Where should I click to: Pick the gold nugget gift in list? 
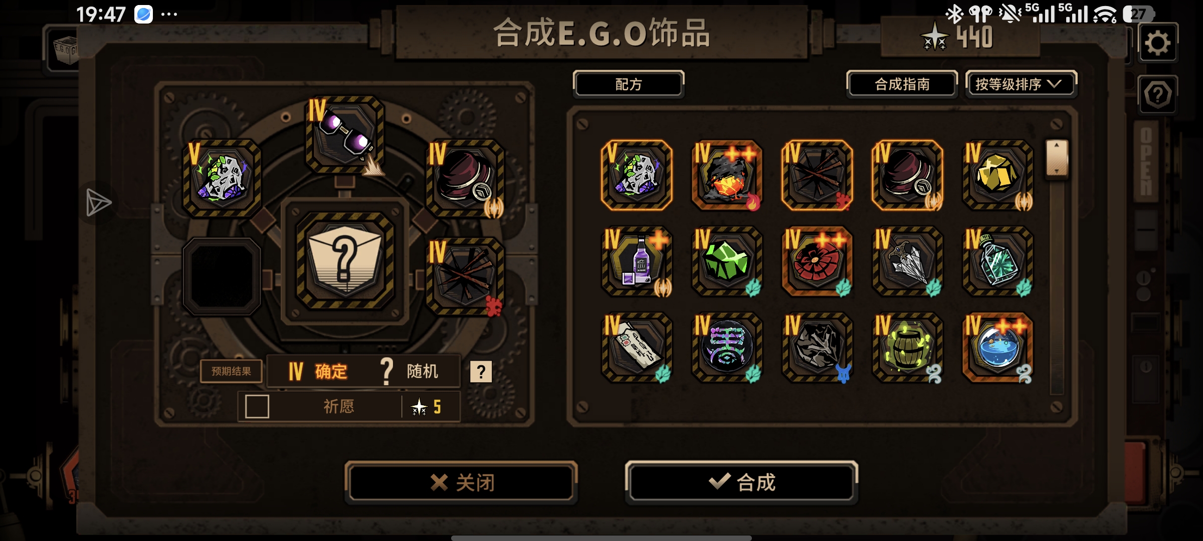tap(997, 175)
